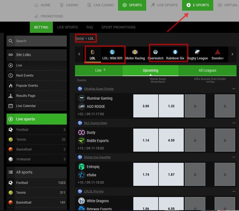Open Rugby League ball icon
Screen dimensions: 239x211
(197, 52)
